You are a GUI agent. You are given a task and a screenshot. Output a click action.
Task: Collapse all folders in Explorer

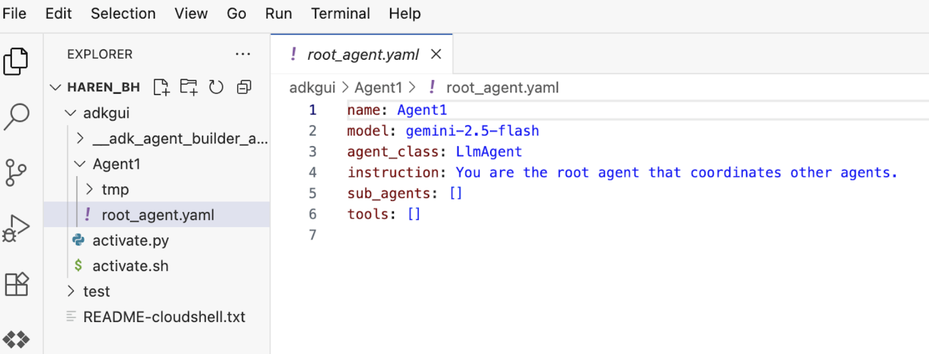(244, 87)
